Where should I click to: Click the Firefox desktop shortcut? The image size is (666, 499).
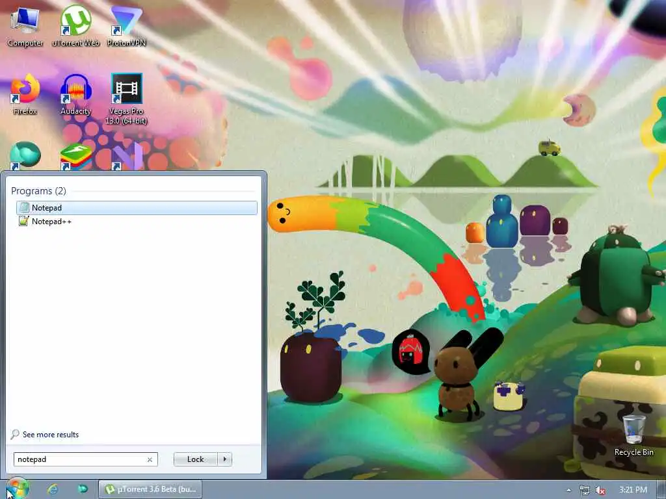point(25,94)
